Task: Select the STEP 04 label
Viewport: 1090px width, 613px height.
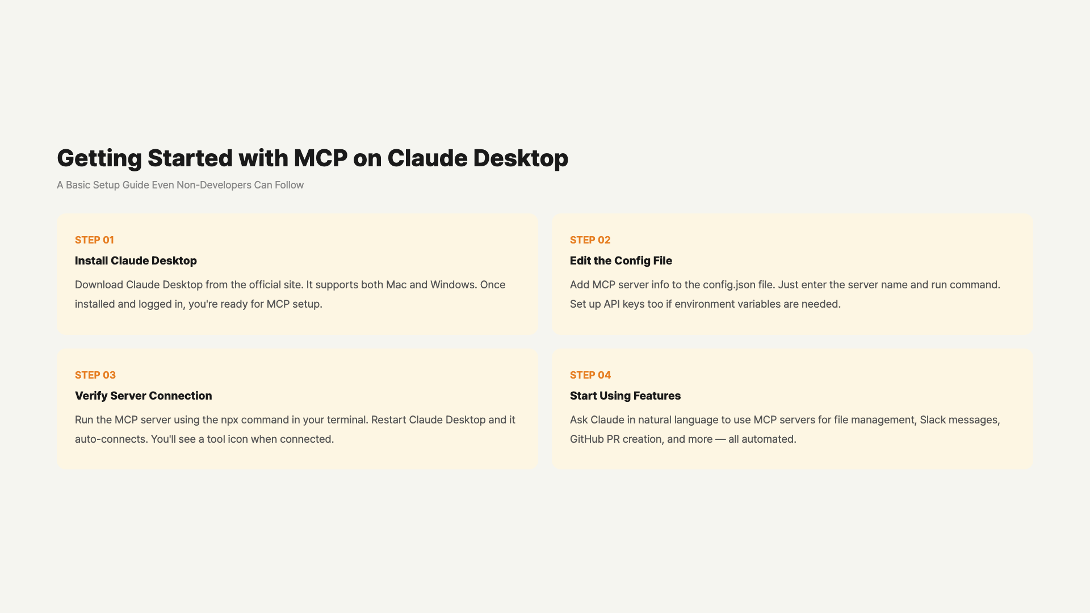Action: coord(590,375)
